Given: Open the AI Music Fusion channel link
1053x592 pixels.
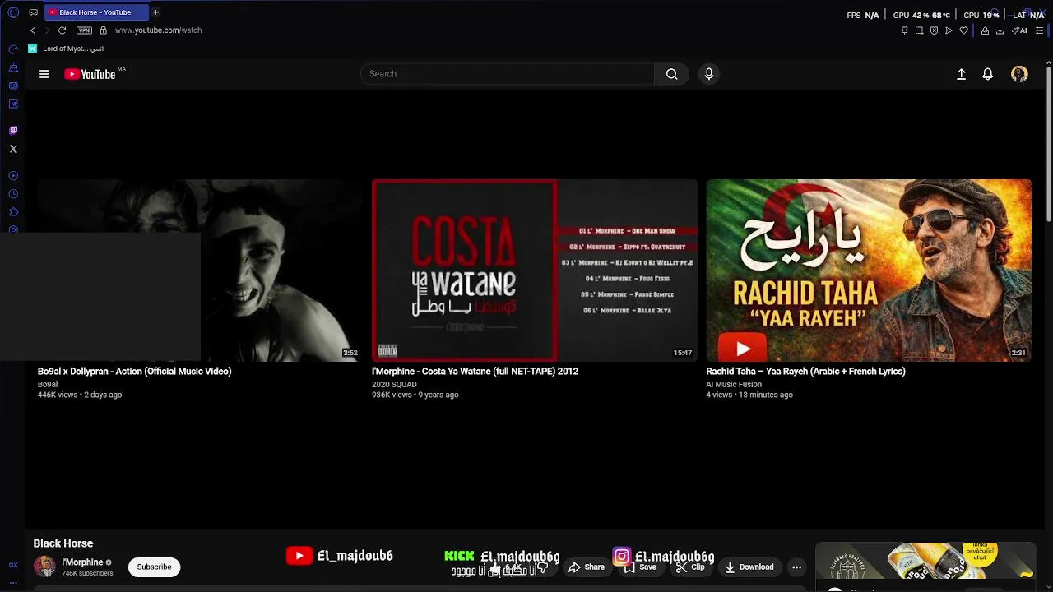Looking at the screenshot, I should (734, 384).
